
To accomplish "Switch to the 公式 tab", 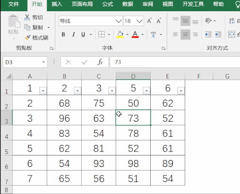I will (107, 4).
